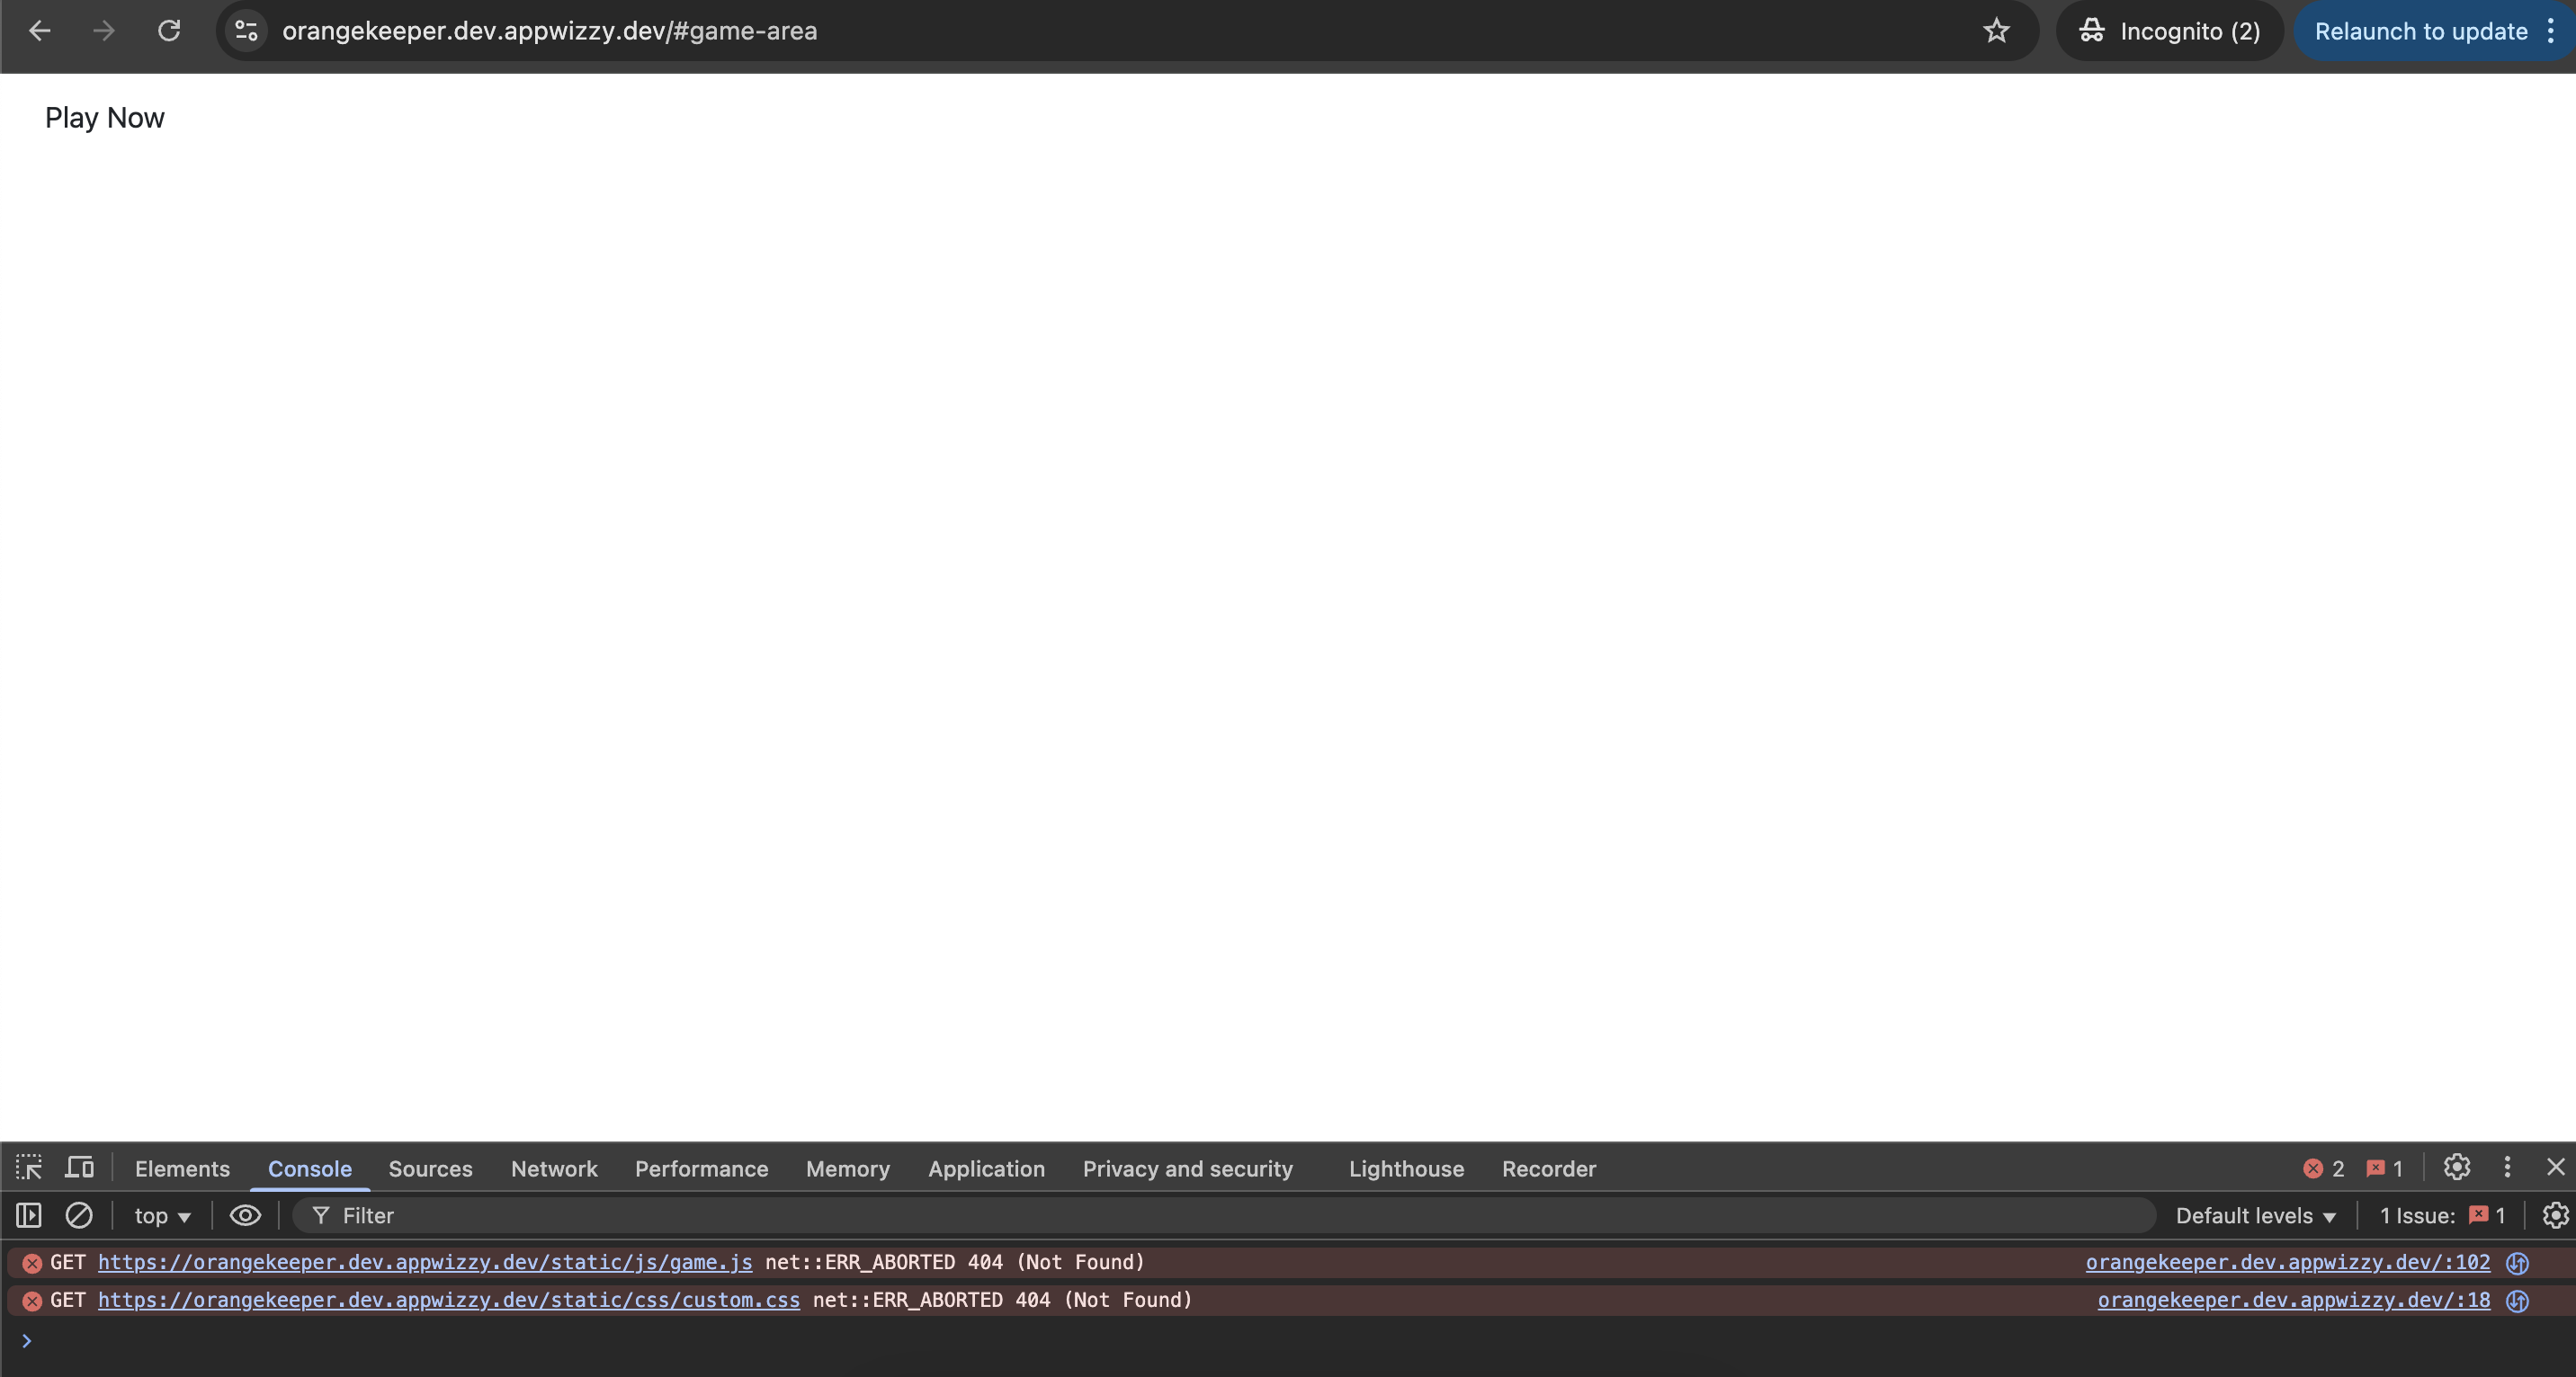Open the DevTools three-dot customize menu
This screenshot has height=1377, width=2576.
click(2506, 1168)
